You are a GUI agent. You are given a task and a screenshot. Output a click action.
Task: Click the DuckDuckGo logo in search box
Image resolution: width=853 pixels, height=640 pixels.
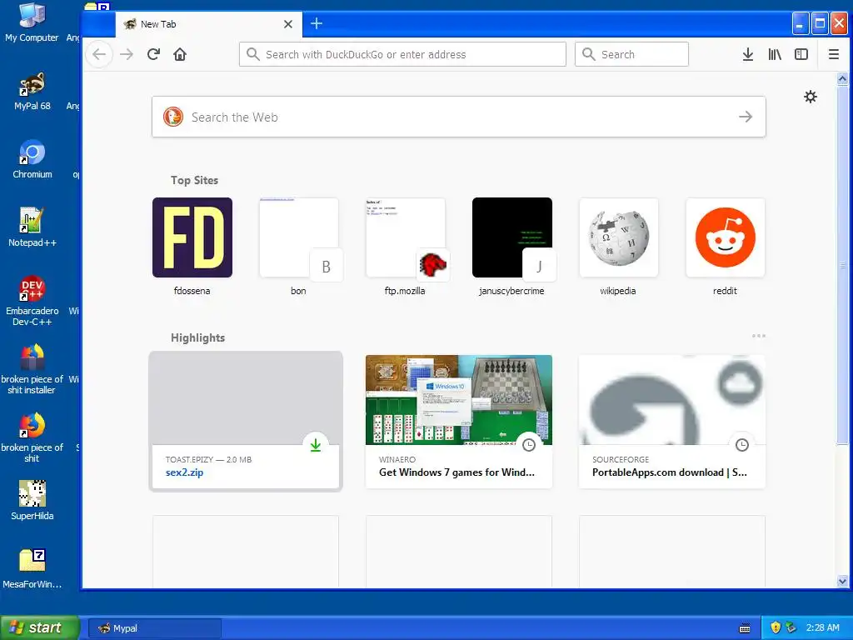point(173,117)
